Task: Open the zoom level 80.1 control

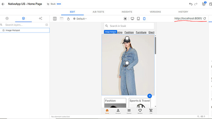Action: 201,117
